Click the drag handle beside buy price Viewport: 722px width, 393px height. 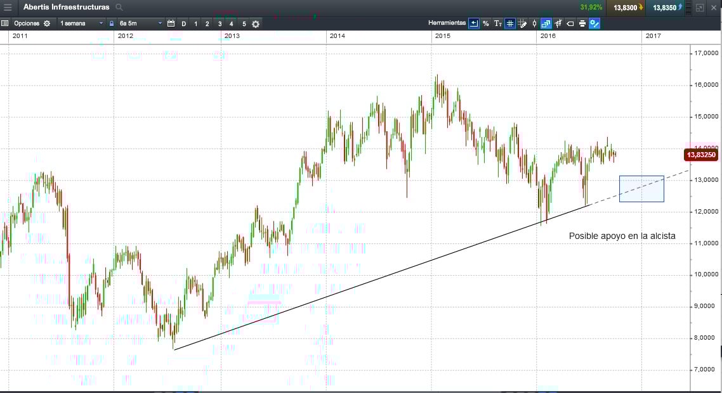[x=688, y=8]
